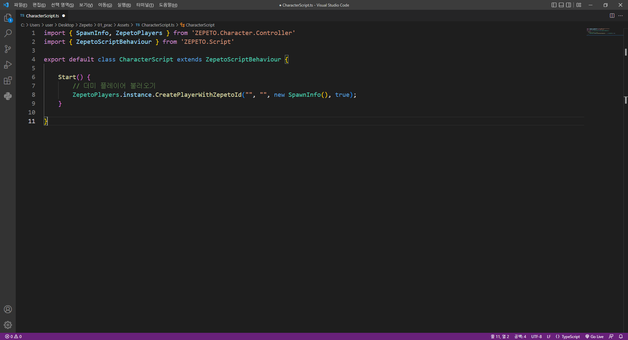
Task: Click the CreatePlayerWithZepetoId method name
Action: coord(198,95)
